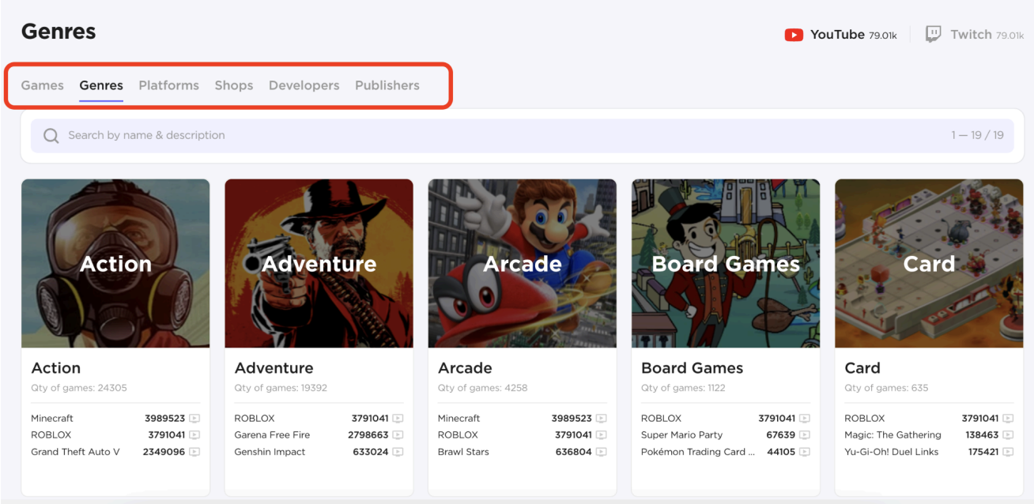This screenshot has width=1034, height=504.
Task: Click video icon next to Garena Free Fire
Action: click(x=398, y=435)
